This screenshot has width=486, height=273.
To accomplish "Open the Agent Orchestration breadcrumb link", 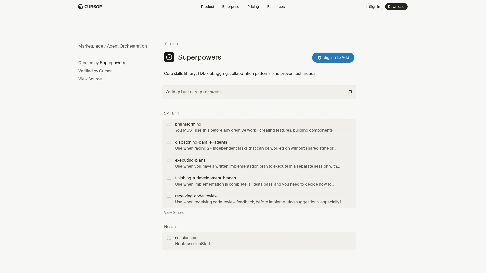I will (127, 46).
